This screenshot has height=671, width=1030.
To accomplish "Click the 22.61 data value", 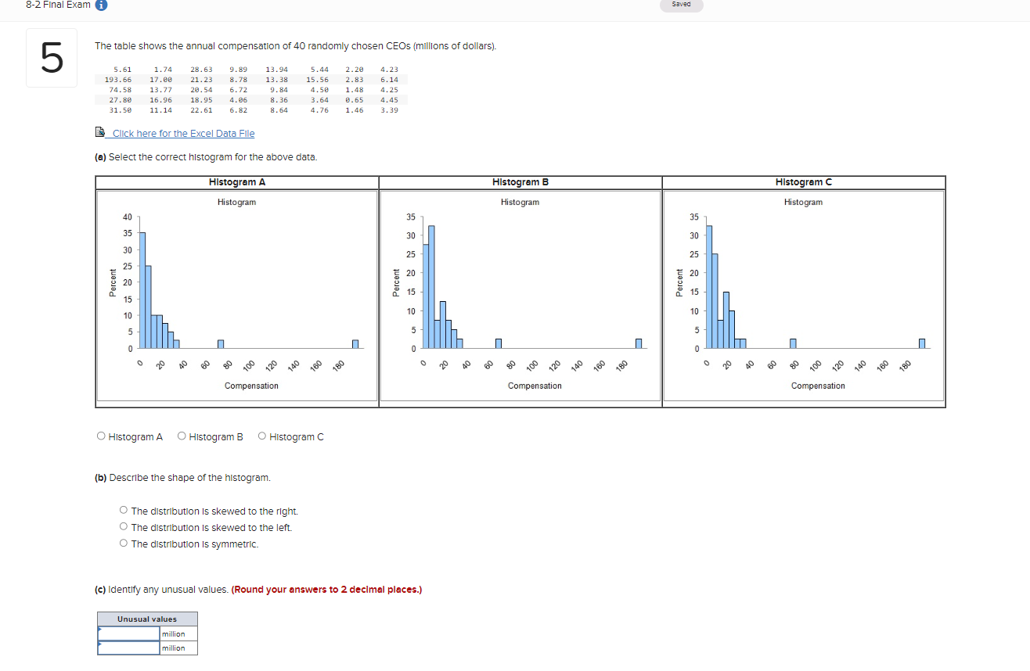I will (201, 110).
